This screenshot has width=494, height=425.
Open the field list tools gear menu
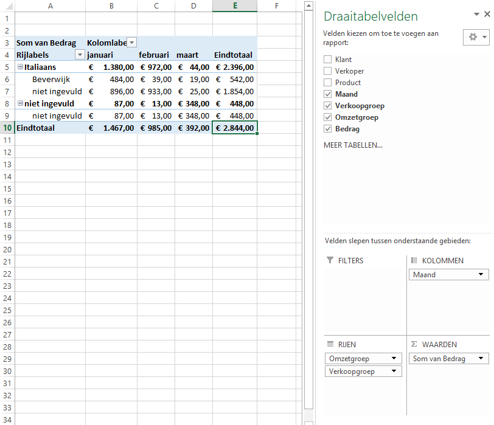[476, 37]
